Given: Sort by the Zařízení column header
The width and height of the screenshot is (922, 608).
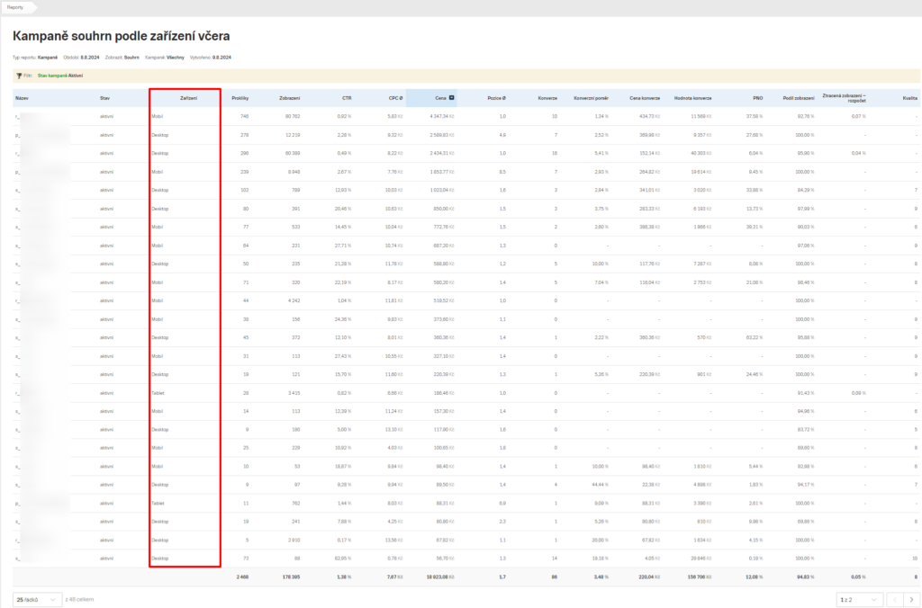Looking at the screenshot, I should tap(189, 98).
